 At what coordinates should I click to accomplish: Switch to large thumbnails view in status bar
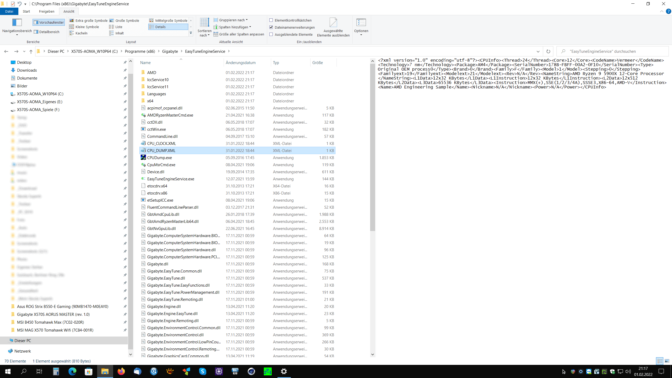click(667, 361)
